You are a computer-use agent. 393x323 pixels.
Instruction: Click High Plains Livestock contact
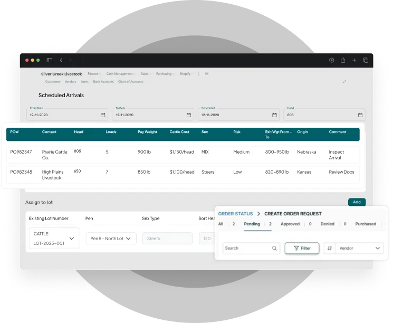[x=53, y=175]
